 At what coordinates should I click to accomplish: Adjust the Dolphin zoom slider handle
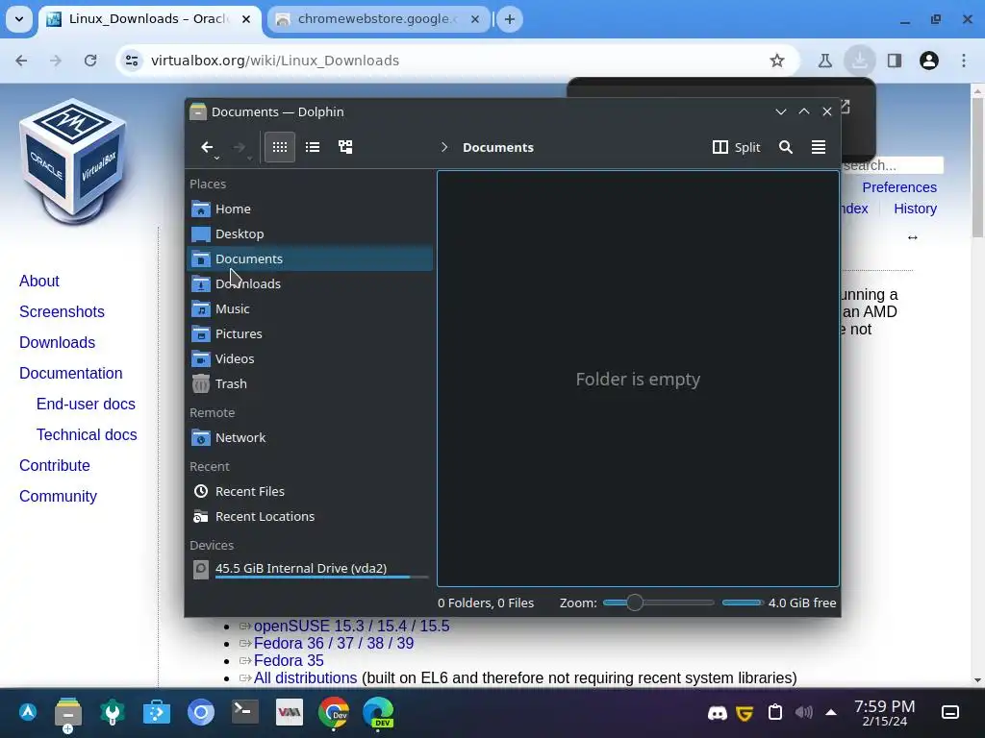point(635,603)
